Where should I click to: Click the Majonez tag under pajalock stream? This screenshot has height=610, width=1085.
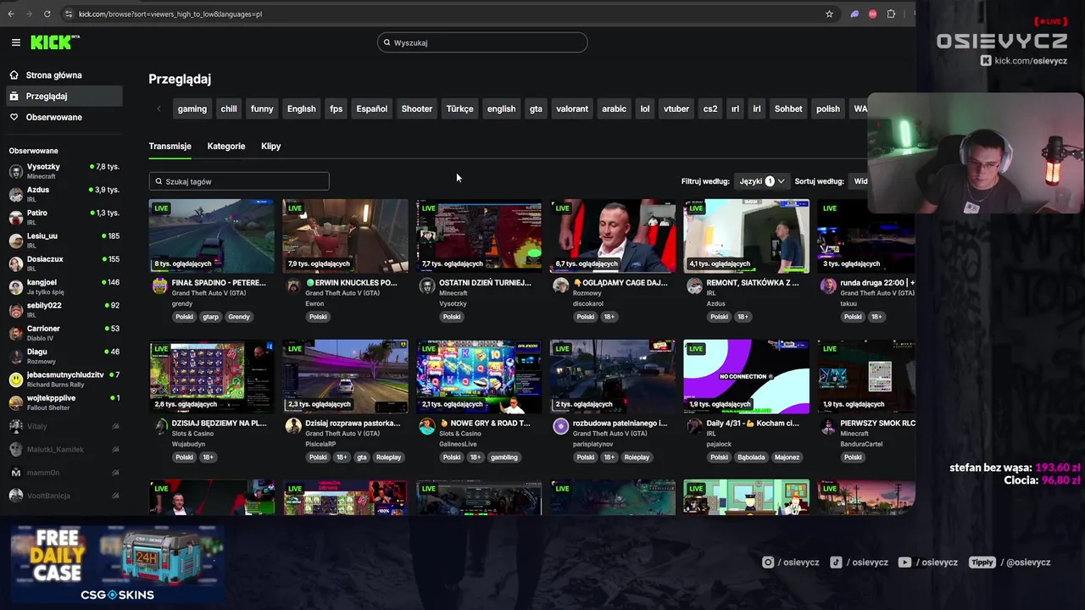(x=787, y=457)
